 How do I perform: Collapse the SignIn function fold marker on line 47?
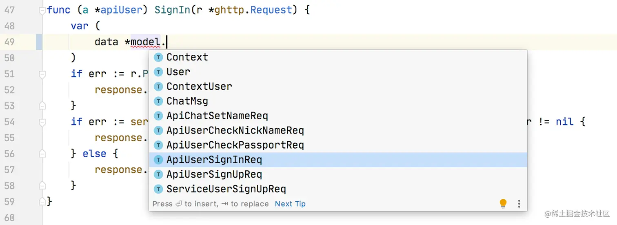[42, 11]
